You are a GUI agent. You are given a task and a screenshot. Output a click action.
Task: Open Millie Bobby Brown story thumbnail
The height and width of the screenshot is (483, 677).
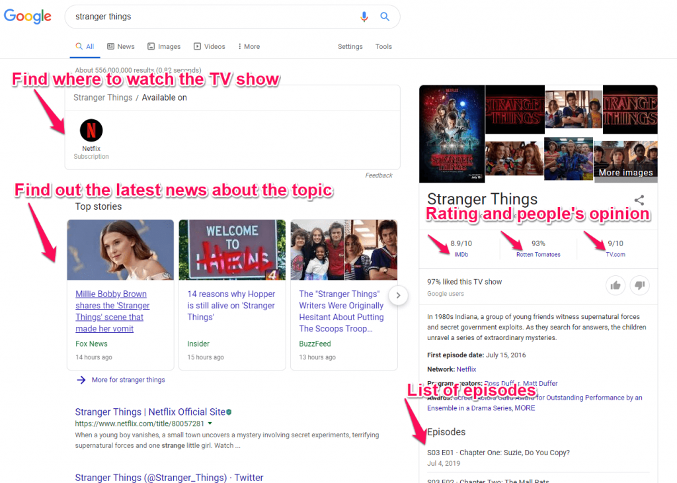pos(120,249)
